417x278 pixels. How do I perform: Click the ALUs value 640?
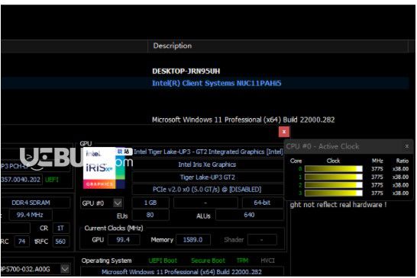250,215
